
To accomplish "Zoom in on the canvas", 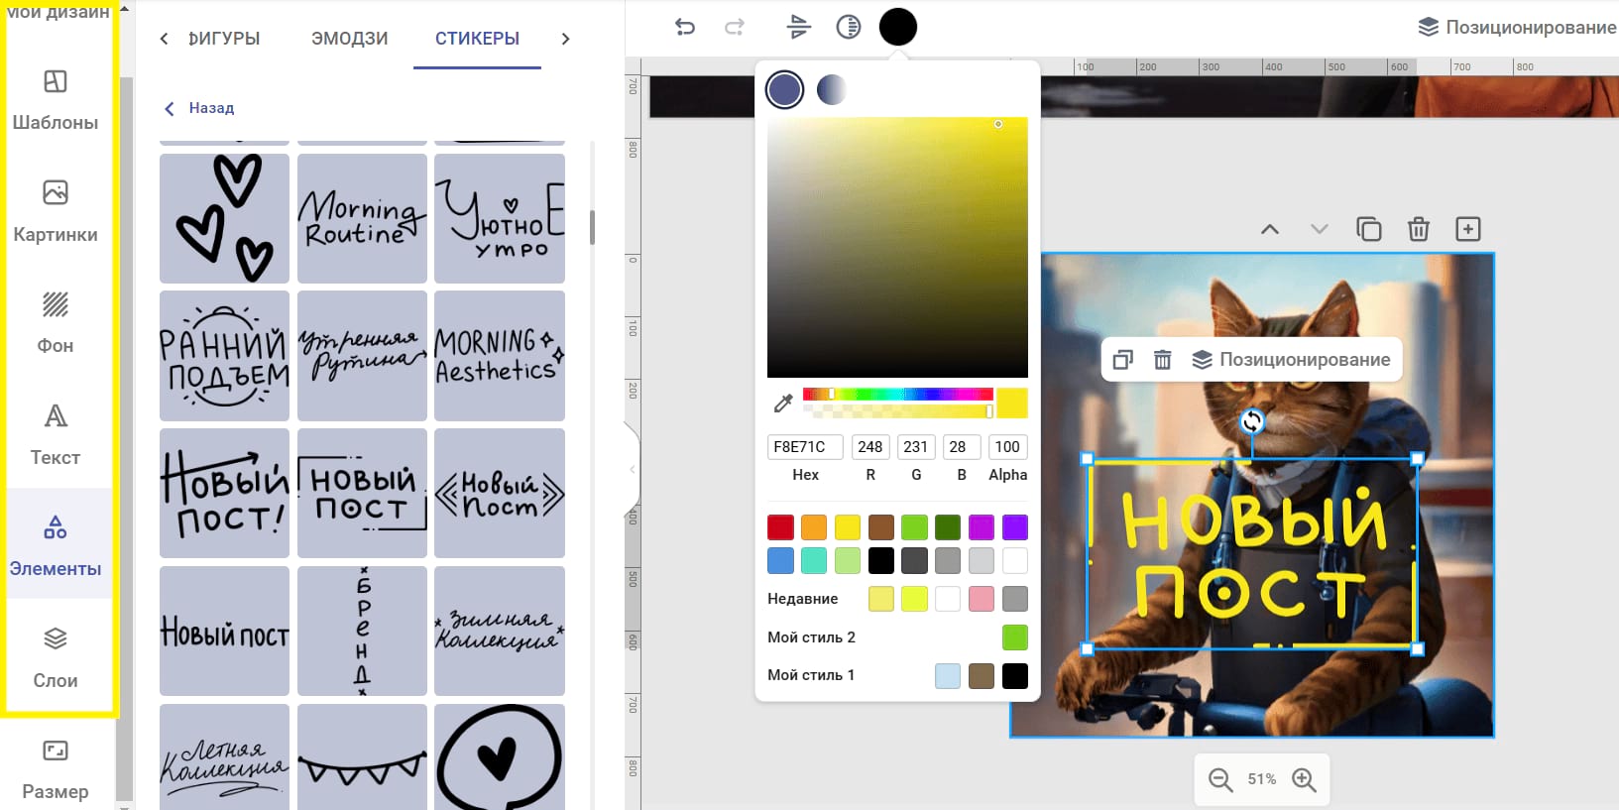I will (x=1304, y=780).
